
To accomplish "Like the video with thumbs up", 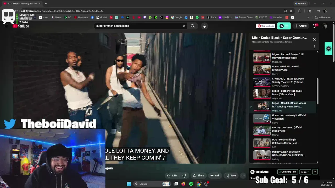I will [172, 175].
